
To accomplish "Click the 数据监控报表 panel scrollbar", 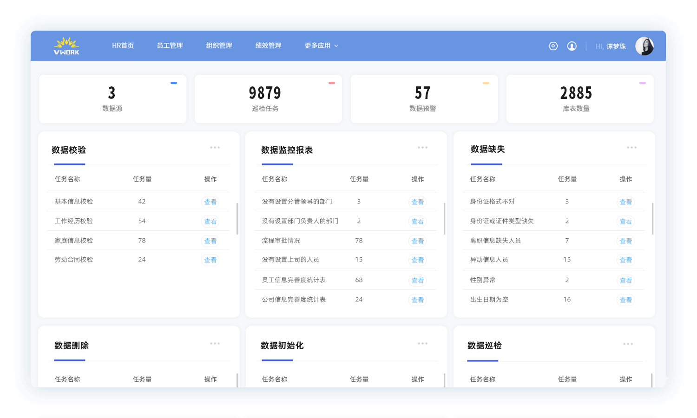I will [x=445, y=218].
